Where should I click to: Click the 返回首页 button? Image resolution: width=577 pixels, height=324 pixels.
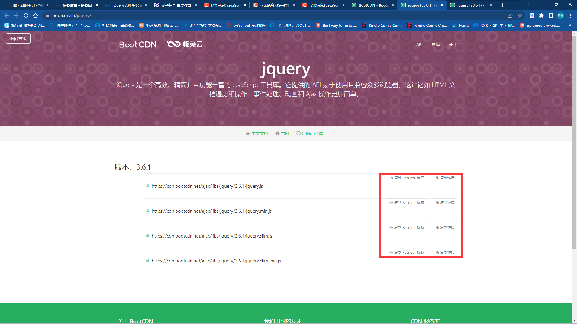point(18,38)
